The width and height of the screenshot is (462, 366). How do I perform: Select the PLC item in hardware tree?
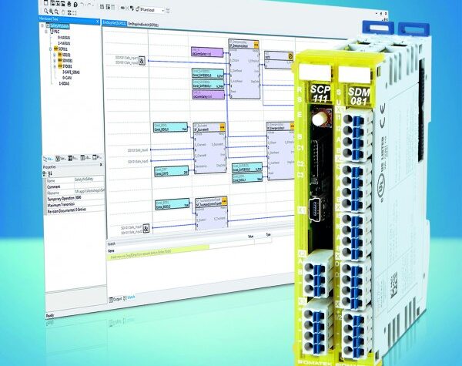(57, 32)
